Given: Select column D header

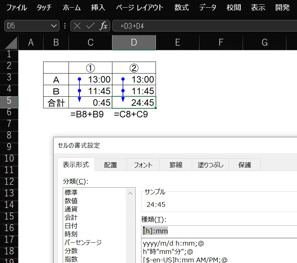Looking at the screenshot, I should (x=134, y=42).
